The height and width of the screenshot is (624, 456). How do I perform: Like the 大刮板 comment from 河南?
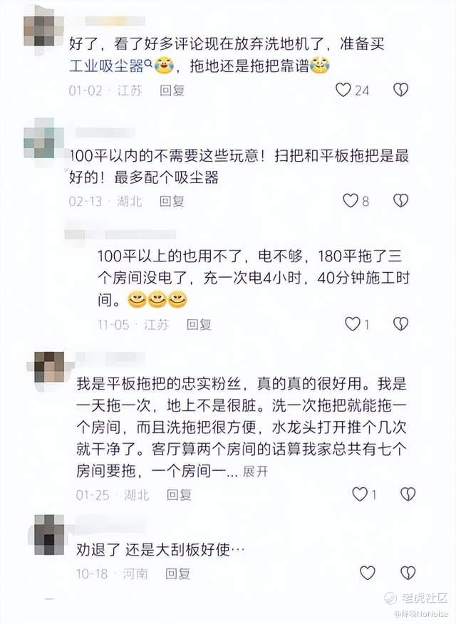pos(367,573)
